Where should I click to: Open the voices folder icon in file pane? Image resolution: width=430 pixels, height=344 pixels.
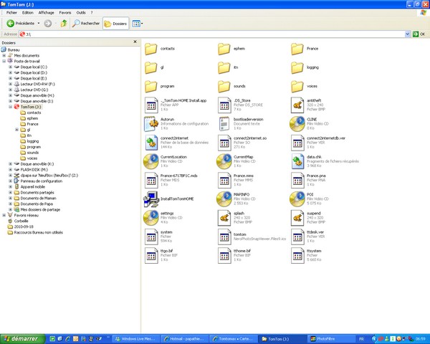(x=297, y=87)
